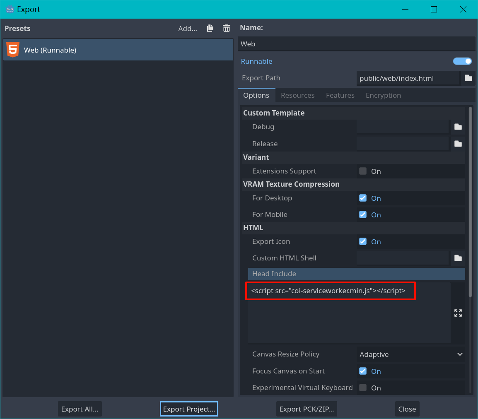
Task: Toggle the Runnable switch off
Action: (462, 61)
